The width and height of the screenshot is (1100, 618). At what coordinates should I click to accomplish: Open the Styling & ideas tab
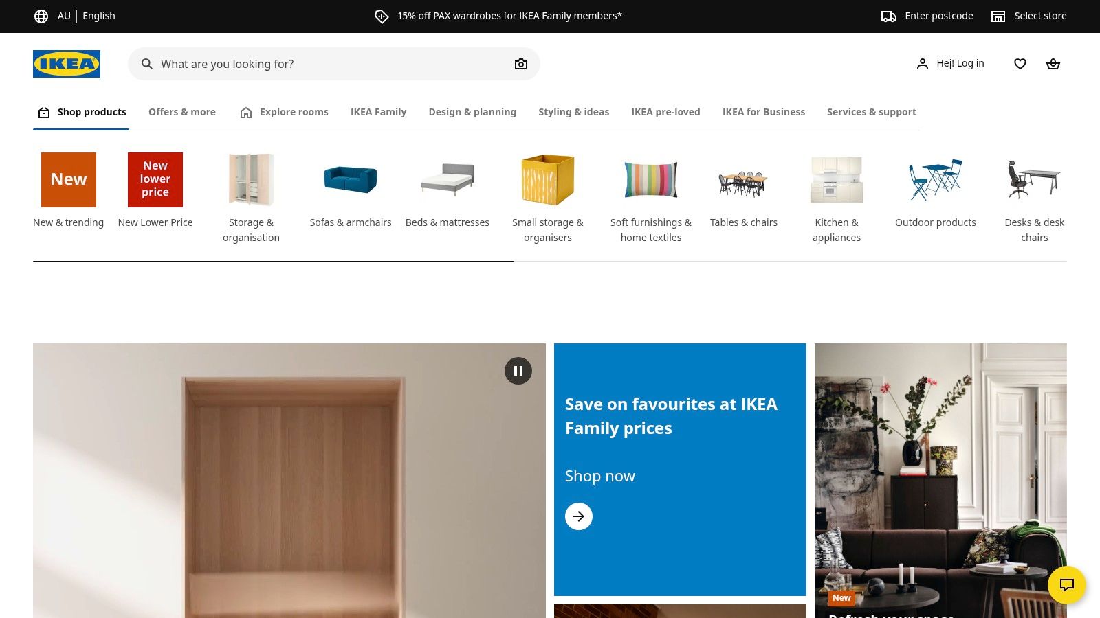pyautogui.click(x=574, y=112)
